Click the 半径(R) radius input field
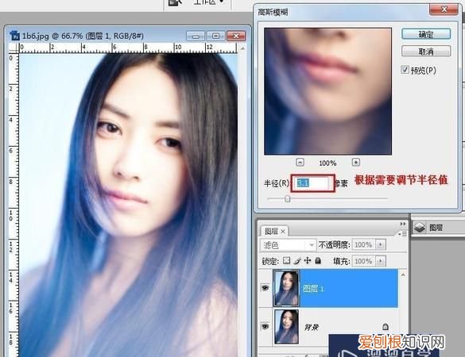 pyautogui.click(x=312, y=183)
